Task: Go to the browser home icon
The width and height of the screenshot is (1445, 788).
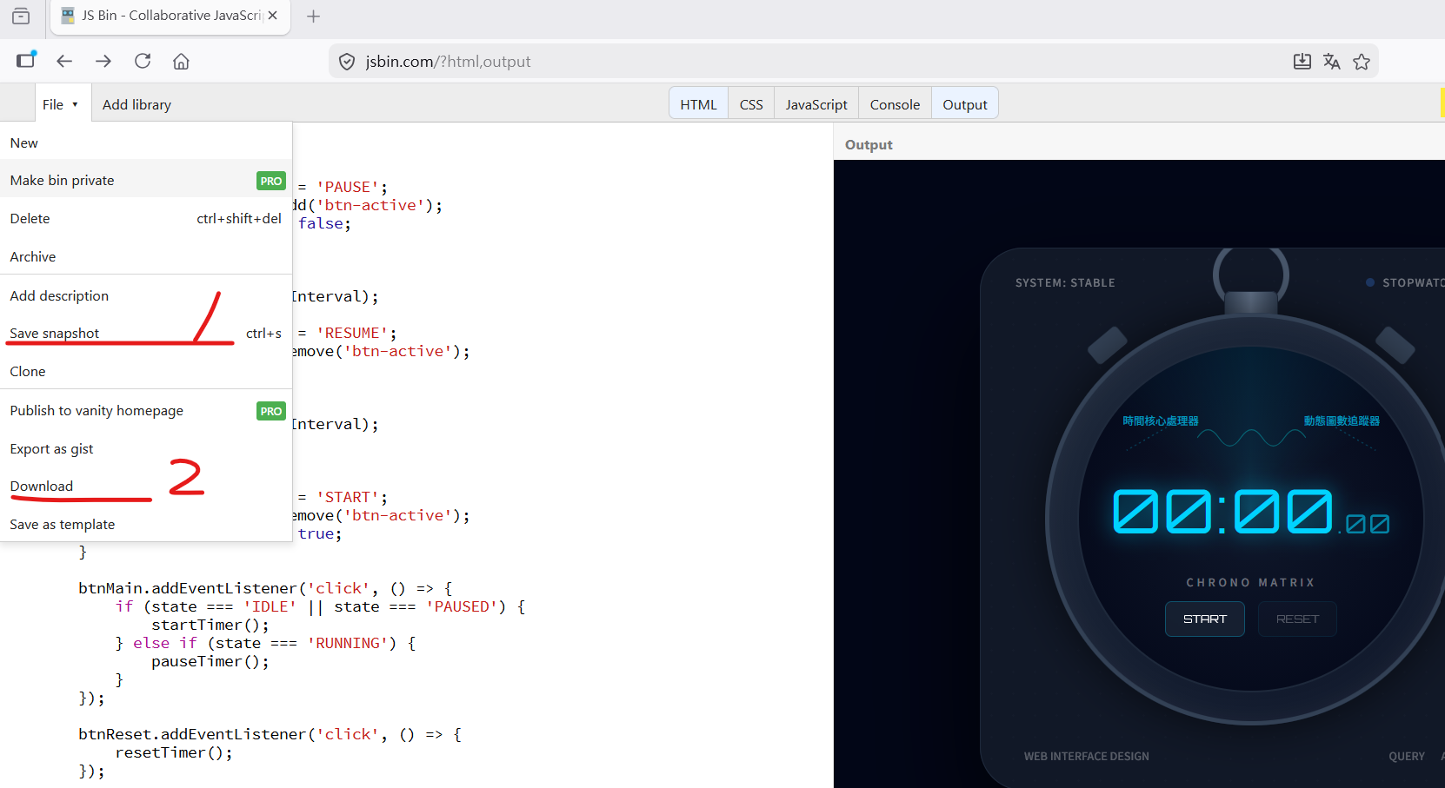Action: [181, 61]
